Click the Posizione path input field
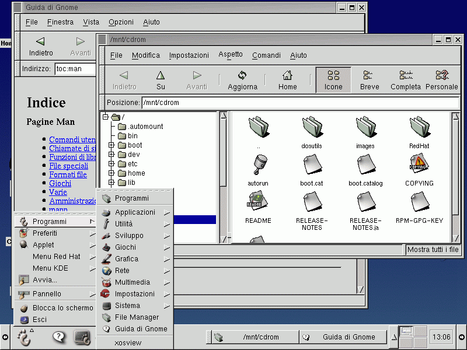Screen dimensions: 467x350 (300, 103)
